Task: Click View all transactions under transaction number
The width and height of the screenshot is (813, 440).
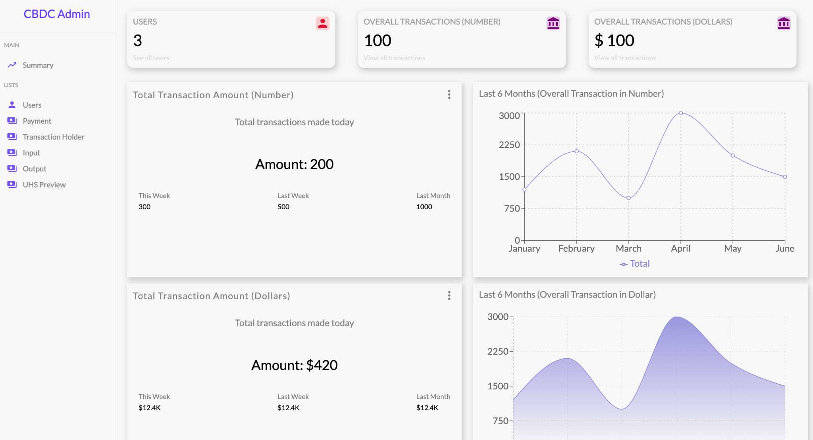Action: click(x=394, y=58)
